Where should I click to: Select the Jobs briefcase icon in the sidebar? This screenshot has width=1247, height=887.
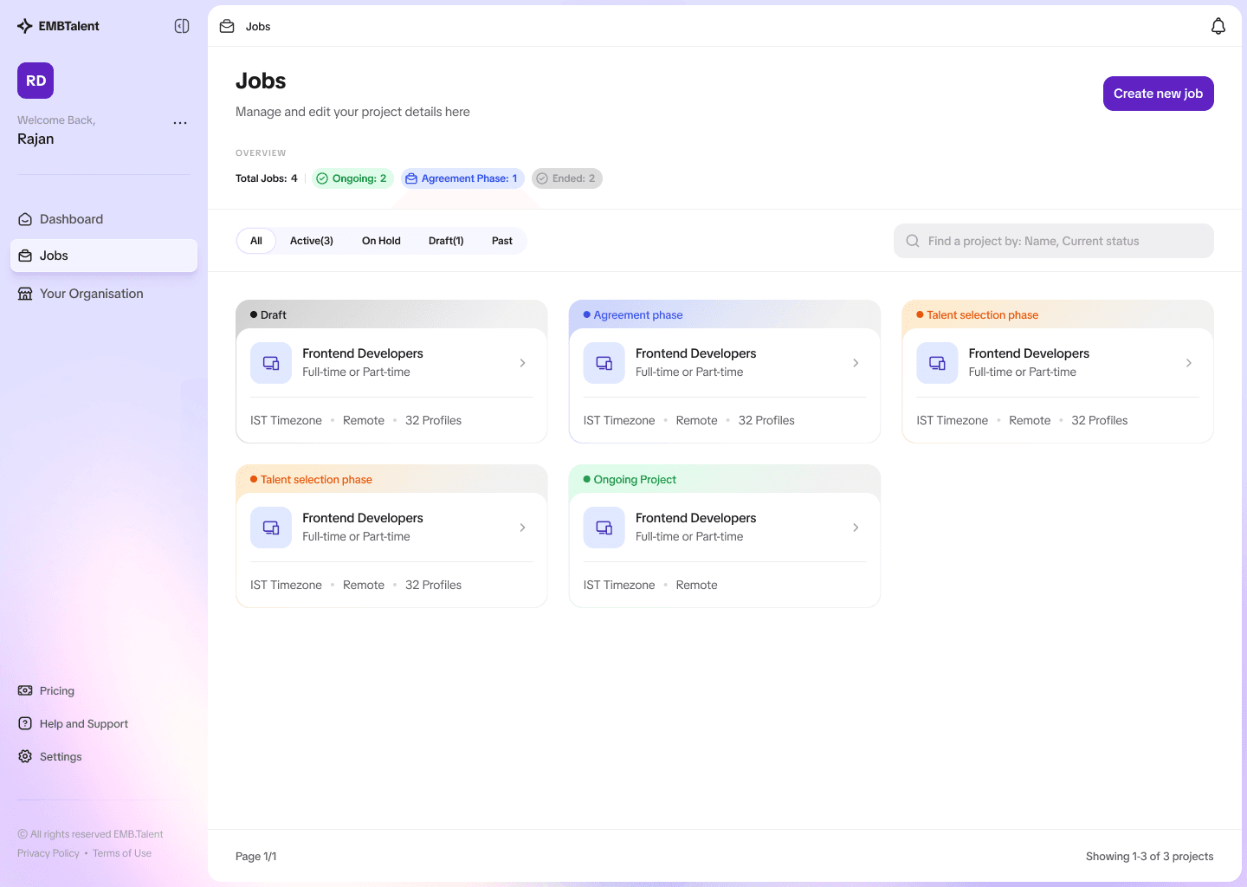24,255
